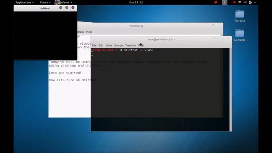Minimize the terminal window
The width and height of the screenshot is (272, 153).
point(215,39)
